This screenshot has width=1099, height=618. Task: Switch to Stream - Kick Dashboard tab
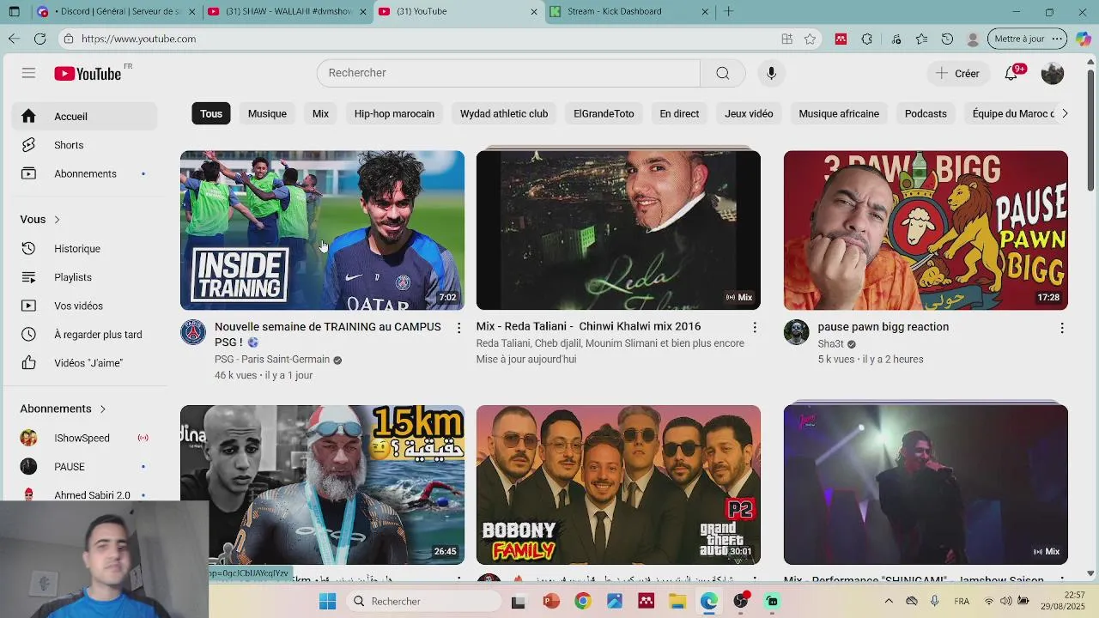point(629,11)
